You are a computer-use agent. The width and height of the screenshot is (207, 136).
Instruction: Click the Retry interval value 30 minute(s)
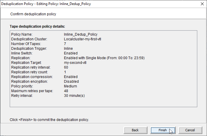pyautogui.click(x=74, y=96)
